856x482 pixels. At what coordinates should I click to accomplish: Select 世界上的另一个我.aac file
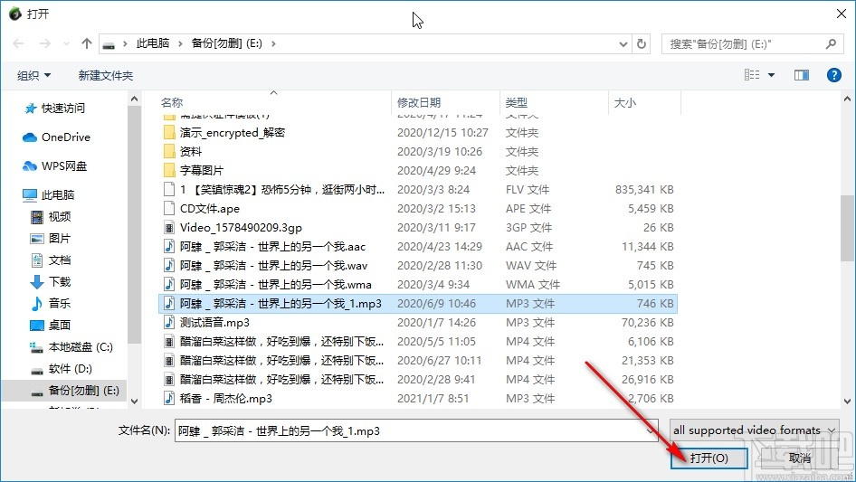click(x=272, y=246)
